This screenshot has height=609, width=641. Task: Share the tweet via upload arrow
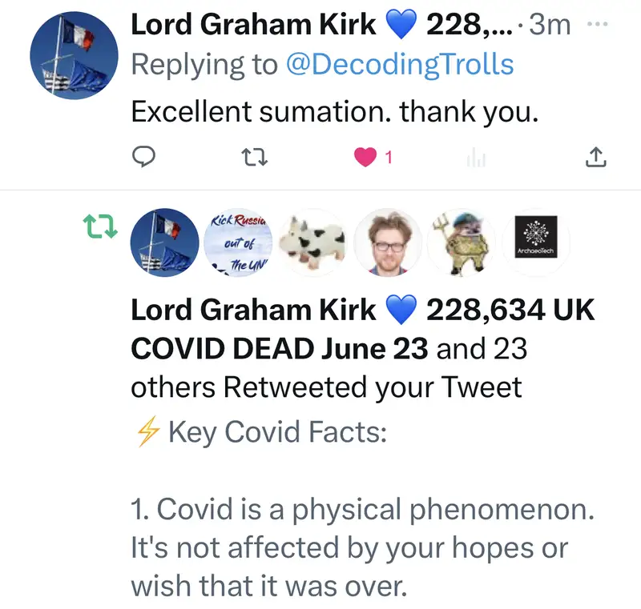[594, 158]
